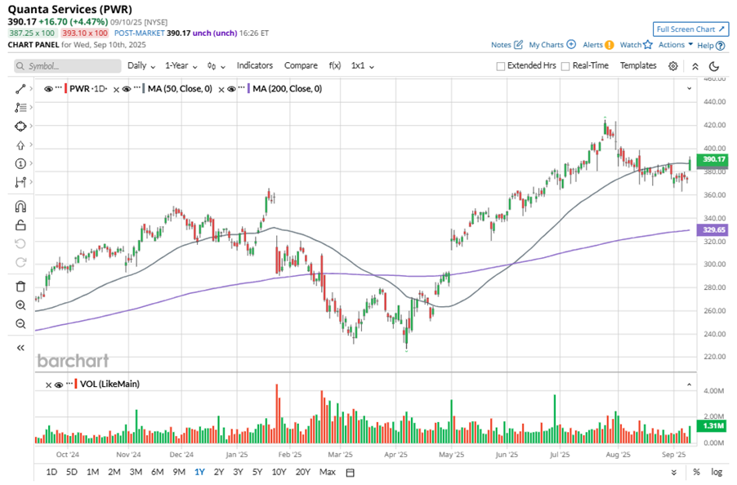Select the 6M range
Screen dimensions: 737x485
(x=157, y=472)
